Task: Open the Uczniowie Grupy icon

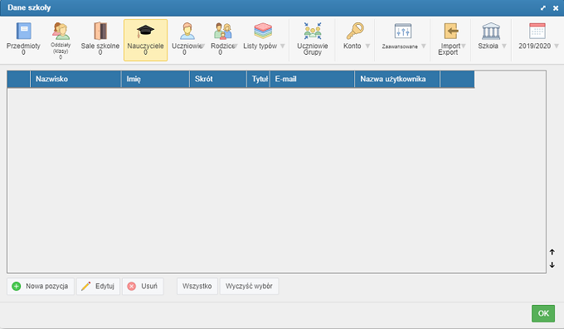Action: coord(312,31)
